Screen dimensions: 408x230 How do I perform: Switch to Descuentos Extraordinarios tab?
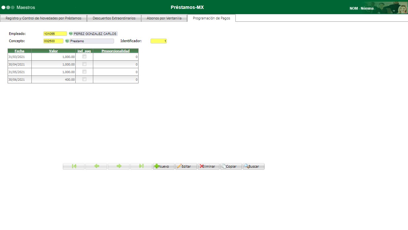114,18
